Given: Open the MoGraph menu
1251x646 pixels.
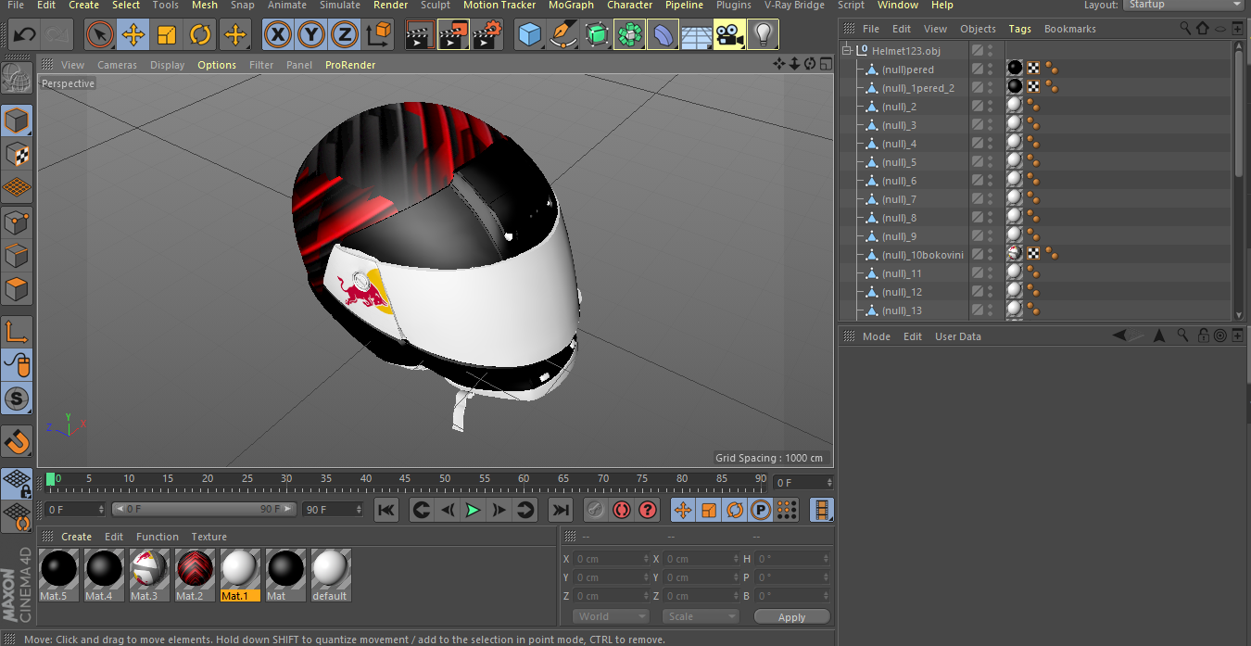Looking at the screenshot, I should pyautogui.click(x=571, y=6).
